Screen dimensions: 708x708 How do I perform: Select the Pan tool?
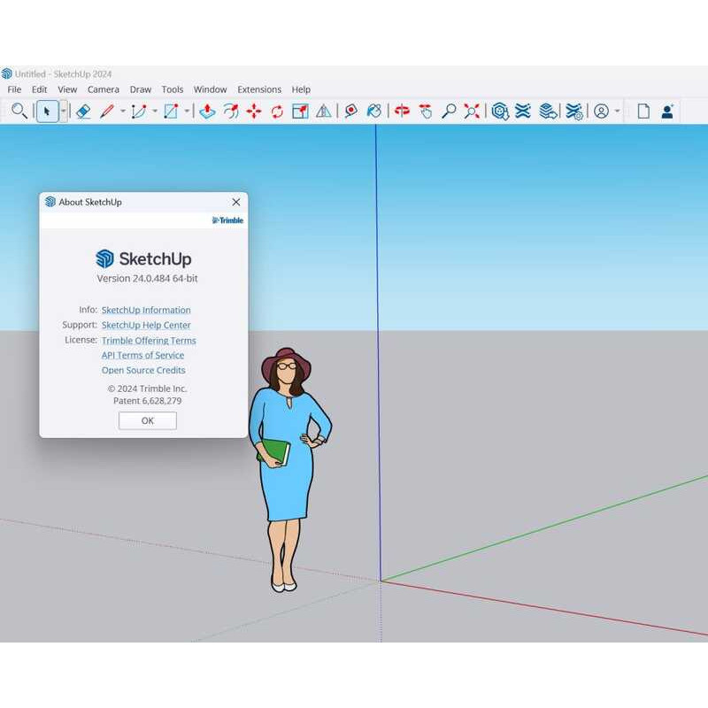pyautogui.click(x=424, y=112)
